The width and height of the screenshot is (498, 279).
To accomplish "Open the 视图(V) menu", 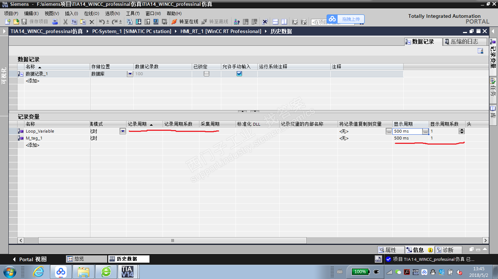I will (x=52, y=13).
